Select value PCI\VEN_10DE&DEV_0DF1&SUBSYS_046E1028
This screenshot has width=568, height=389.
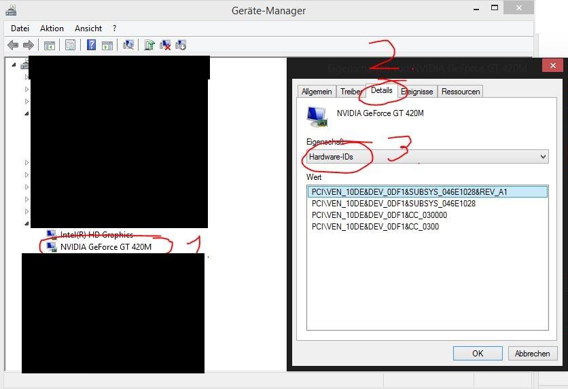point(393,204)
